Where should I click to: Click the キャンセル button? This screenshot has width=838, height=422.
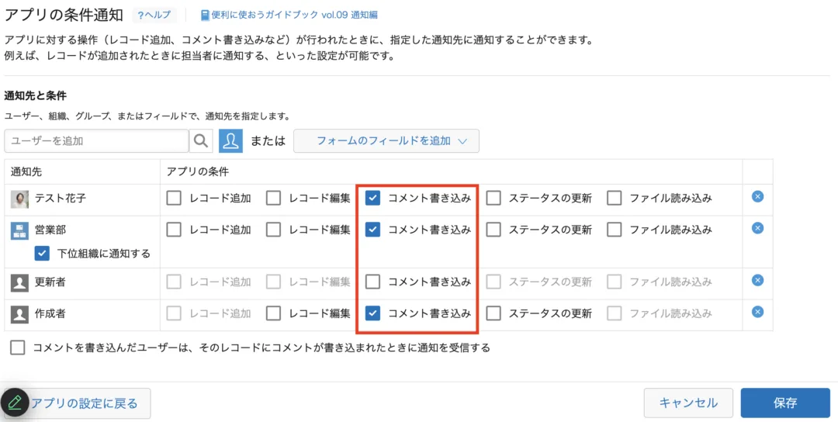click(x=688, y=403)
